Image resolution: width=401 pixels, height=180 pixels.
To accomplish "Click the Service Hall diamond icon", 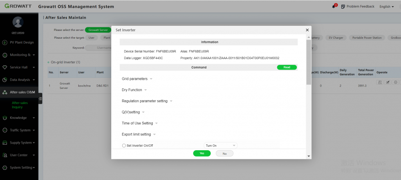I will point(5,67).
